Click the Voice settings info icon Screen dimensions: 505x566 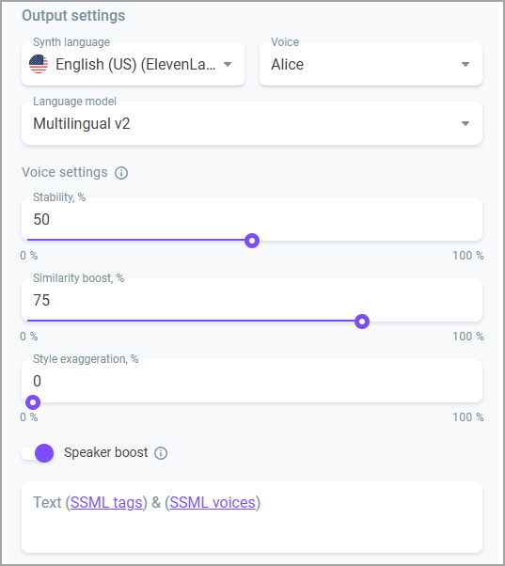point(121,173)
